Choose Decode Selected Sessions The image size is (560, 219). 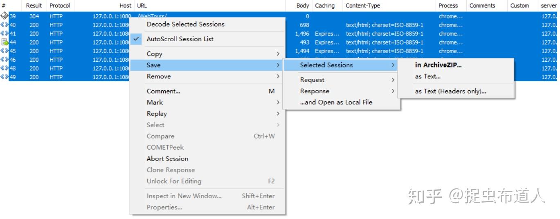[185, 25]
